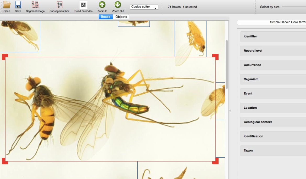The image size is (306, 179).
Task: Switch to the Objects tab
Action: [121, 17]
